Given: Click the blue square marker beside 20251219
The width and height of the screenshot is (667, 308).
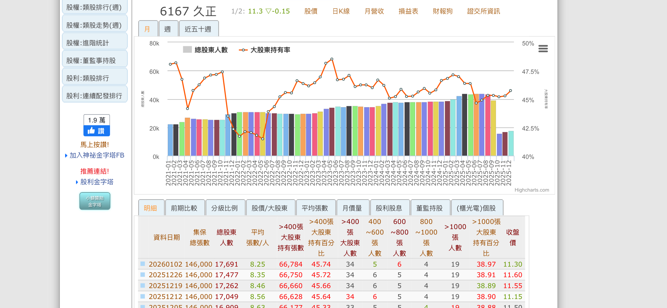Looking at the screenshot, I should pos(143,286).
